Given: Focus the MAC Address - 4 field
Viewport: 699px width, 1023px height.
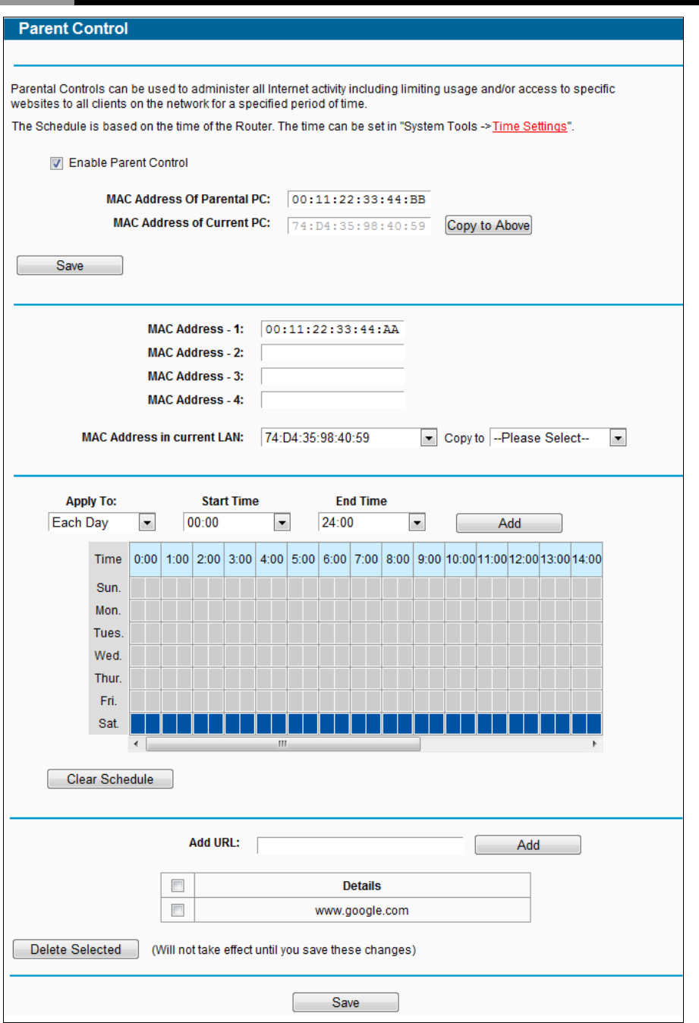Looking at the screenshot, I should click(x=332, y=400).
